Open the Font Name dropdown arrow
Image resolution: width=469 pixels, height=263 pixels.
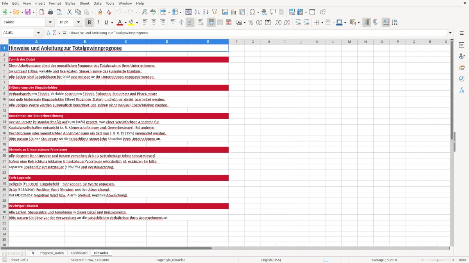[x=50, y=23]
